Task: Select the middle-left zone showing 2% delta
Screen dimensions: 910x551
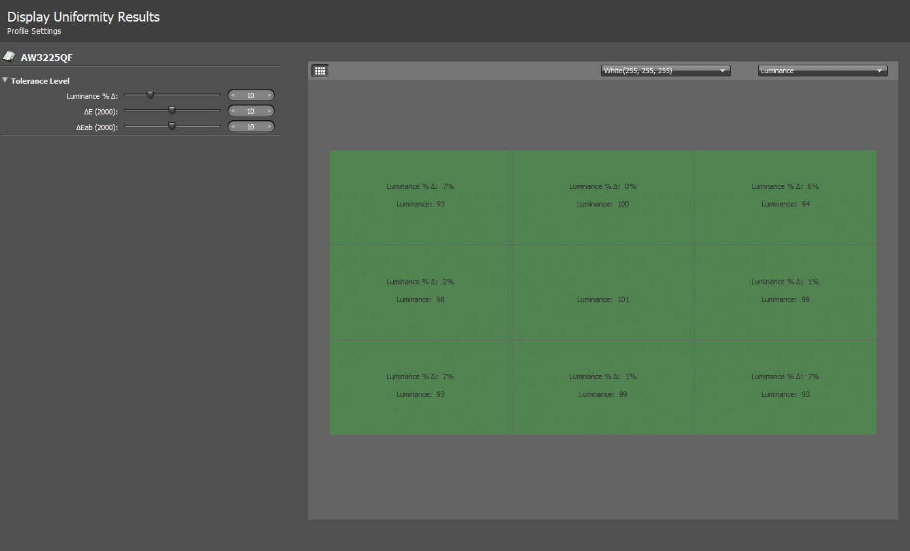Action: coord(420,292)
